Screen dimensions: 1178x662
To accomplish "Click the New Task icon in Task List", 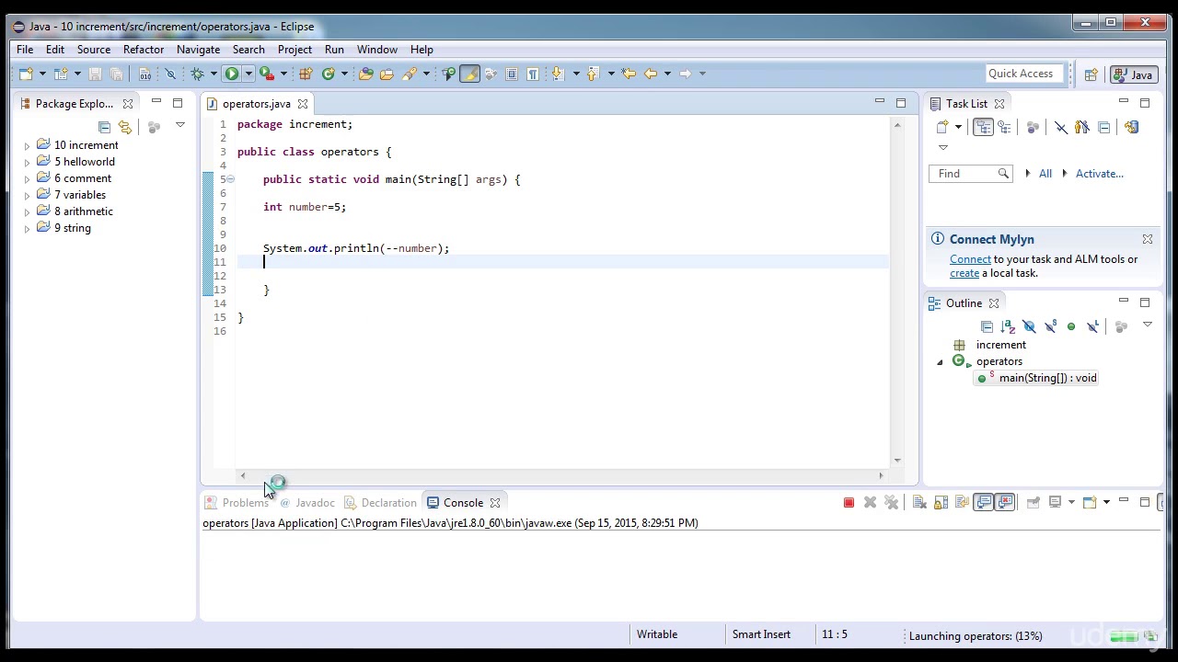I will tap(942, 127).
